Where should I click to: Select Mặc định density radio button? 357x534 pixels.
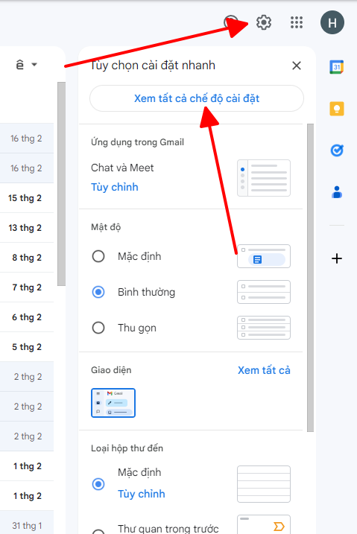(98, 256)
